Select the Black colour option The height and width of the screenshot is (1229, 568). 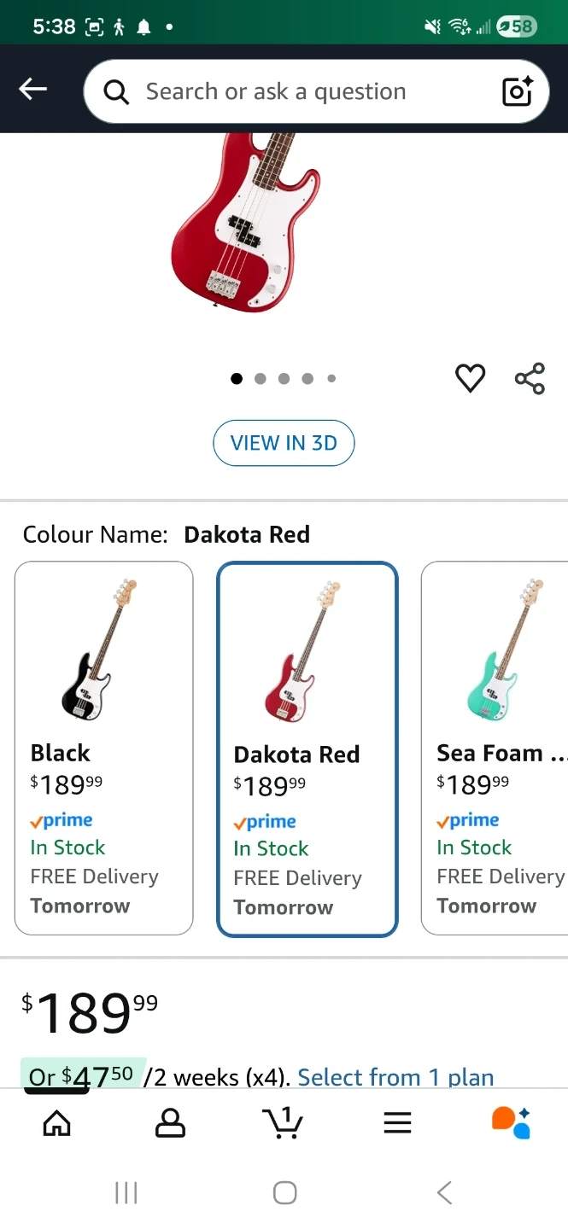click(104, 748)
